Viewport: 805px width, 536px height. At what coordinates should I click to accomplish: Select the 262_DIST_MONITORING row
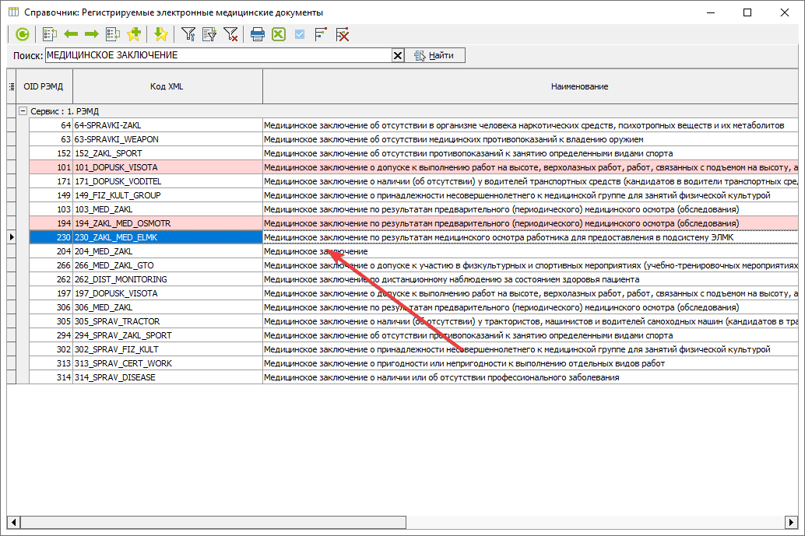[x=413, y=279]
